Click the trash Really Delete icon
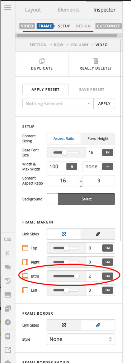The width and height of the screenshot is (131, 363). click(96, 61)
